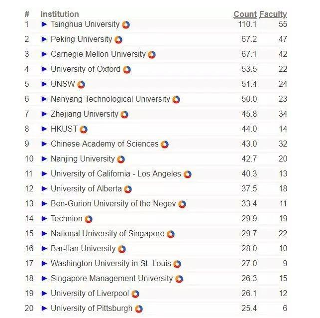Screen dimensions: 320x318
Task: Expand the Zhejiang University row triangle
Action: point(44,114)
